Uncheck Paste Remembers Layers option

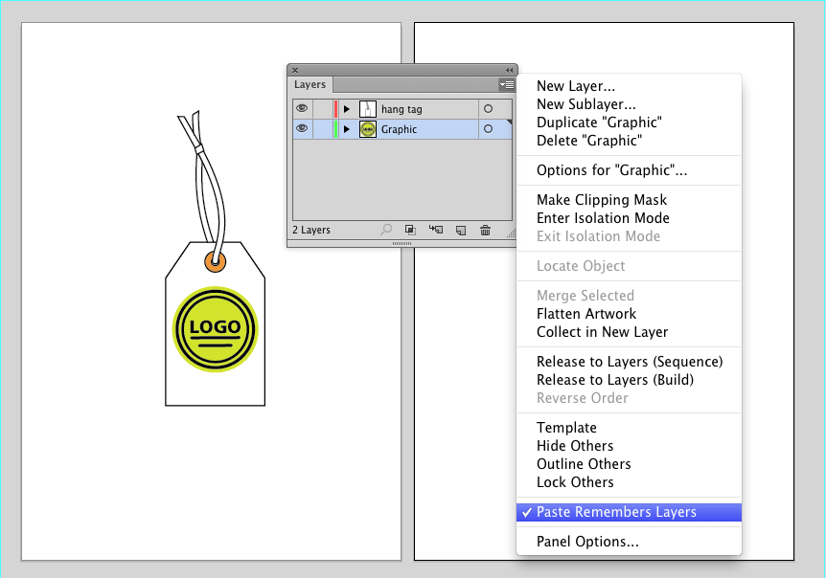[629, 512]
